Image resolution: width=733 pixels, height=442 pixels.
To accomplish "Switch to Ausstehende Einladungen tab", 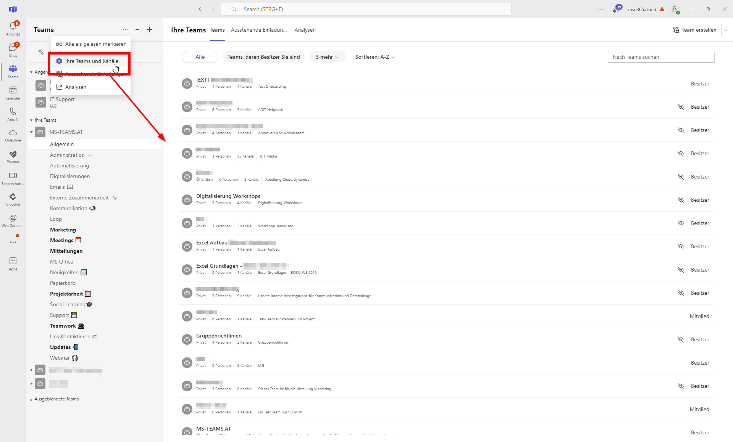I will click(x=259, y=30).
